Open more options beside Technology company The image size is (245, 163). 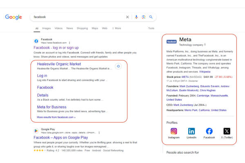point(205,44)
